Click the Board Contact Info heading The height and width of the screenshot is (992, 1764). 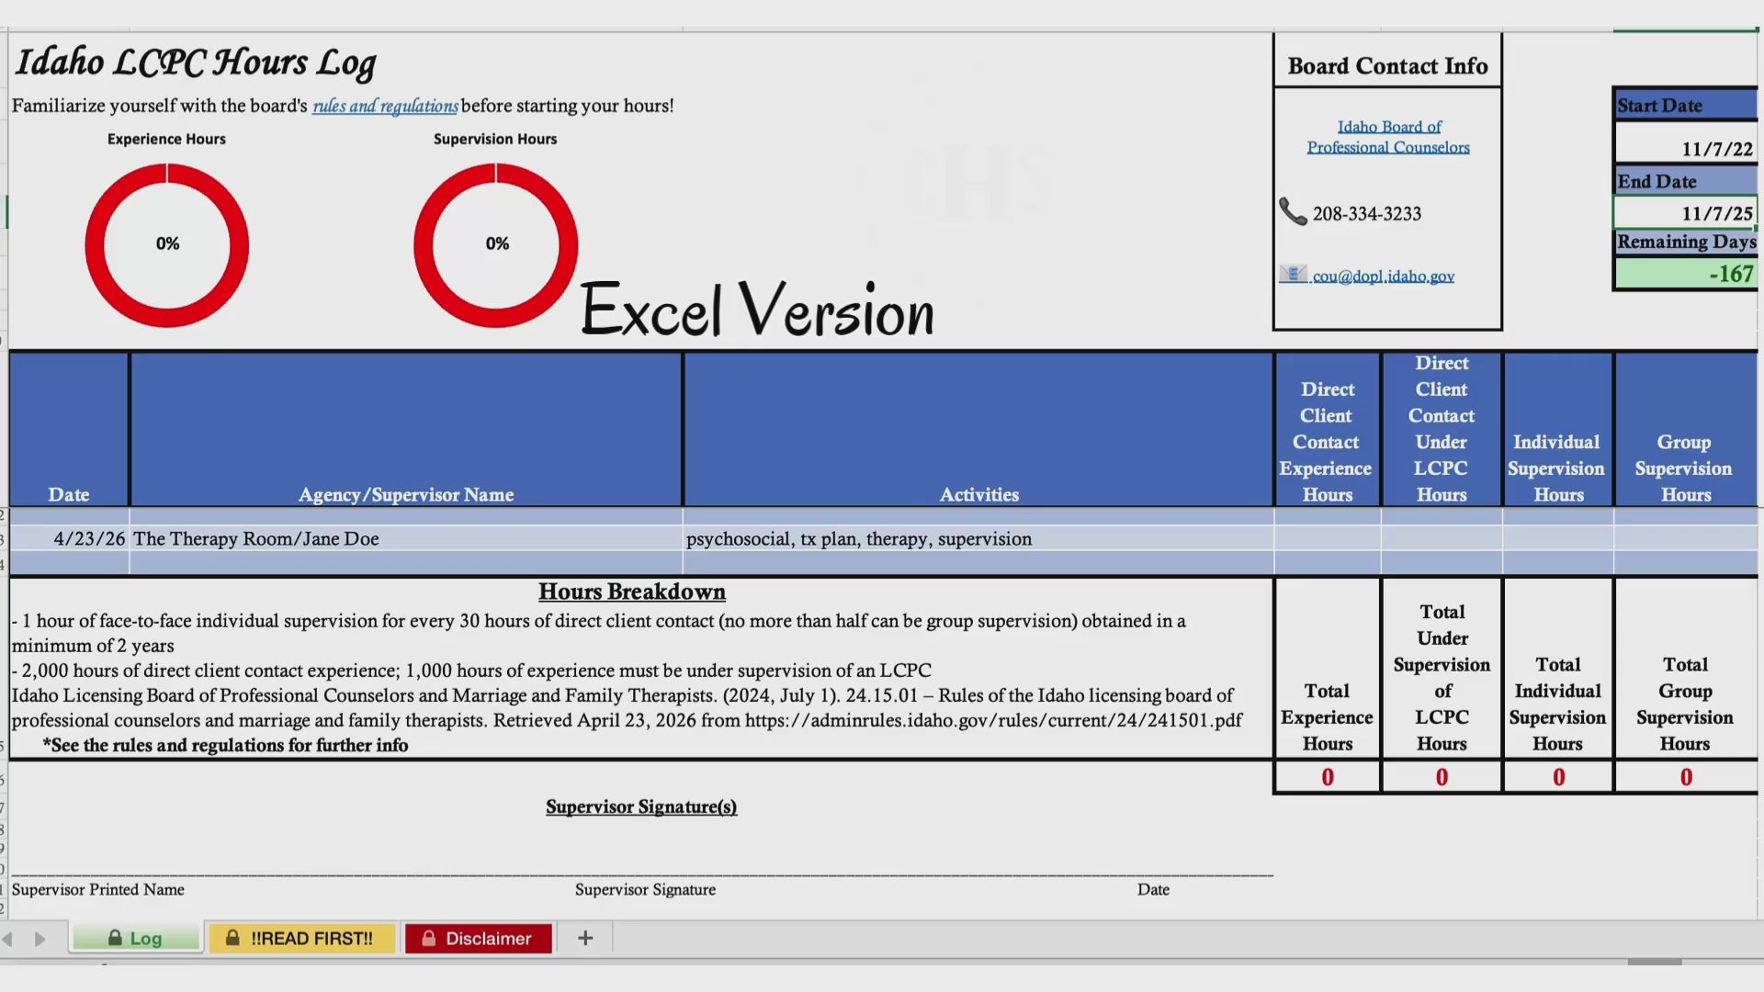[1387, 66]
